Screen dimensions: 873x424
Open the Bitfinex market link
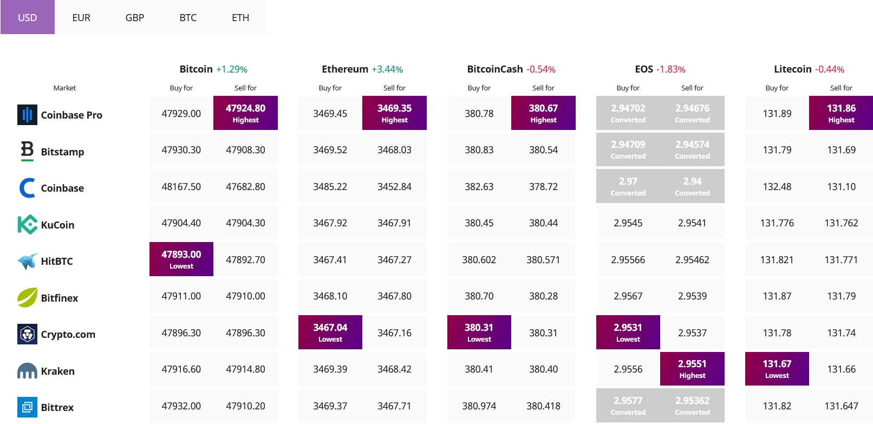tap(60, 298)
